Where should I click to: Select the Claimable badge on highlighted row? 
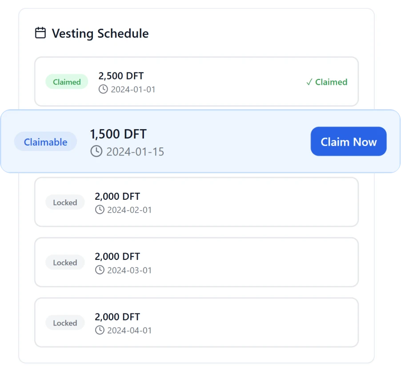pos(45,141)
